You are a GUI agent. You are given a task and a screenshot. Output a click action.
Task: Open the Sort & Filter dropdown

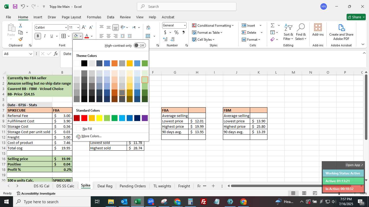289,32
